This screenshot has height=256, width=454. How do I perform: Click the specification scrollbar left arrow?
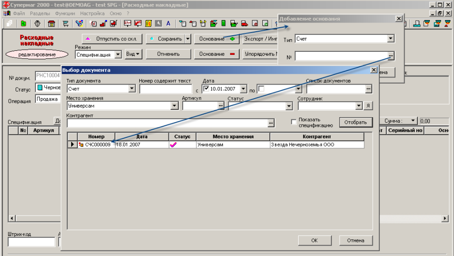12,218
